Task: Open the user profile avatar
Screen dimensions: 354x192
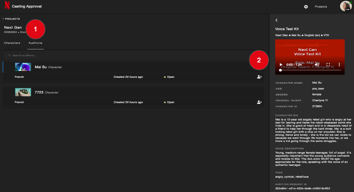Action: [x=345, y=6]
